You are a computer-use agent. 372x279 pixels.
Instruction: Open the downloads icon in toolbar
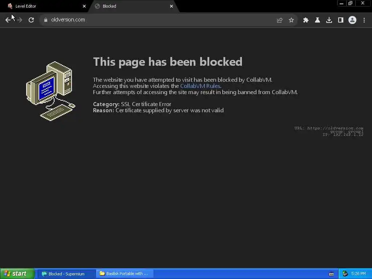[329, 20]
